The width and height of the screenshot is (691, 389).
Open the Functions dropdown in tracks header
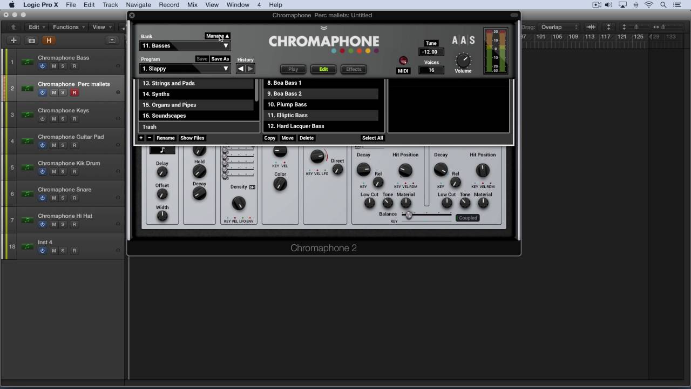[69, 27]
